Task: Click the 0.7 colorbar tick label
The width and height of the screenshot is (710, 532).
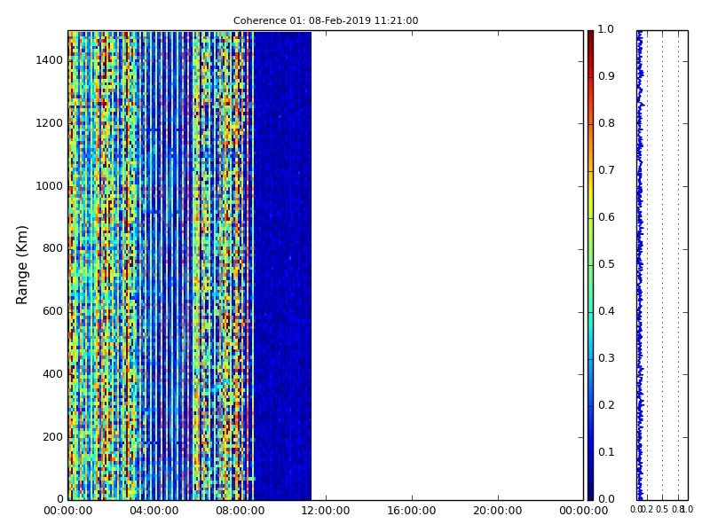Action: tap(606, 170)
